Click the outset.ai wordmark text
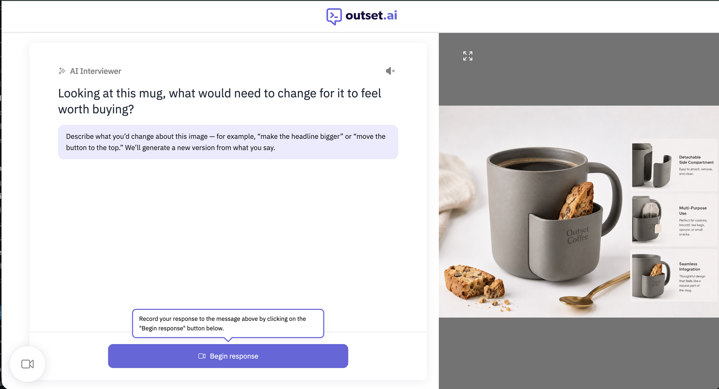719x389 pixels. (371, 15)
